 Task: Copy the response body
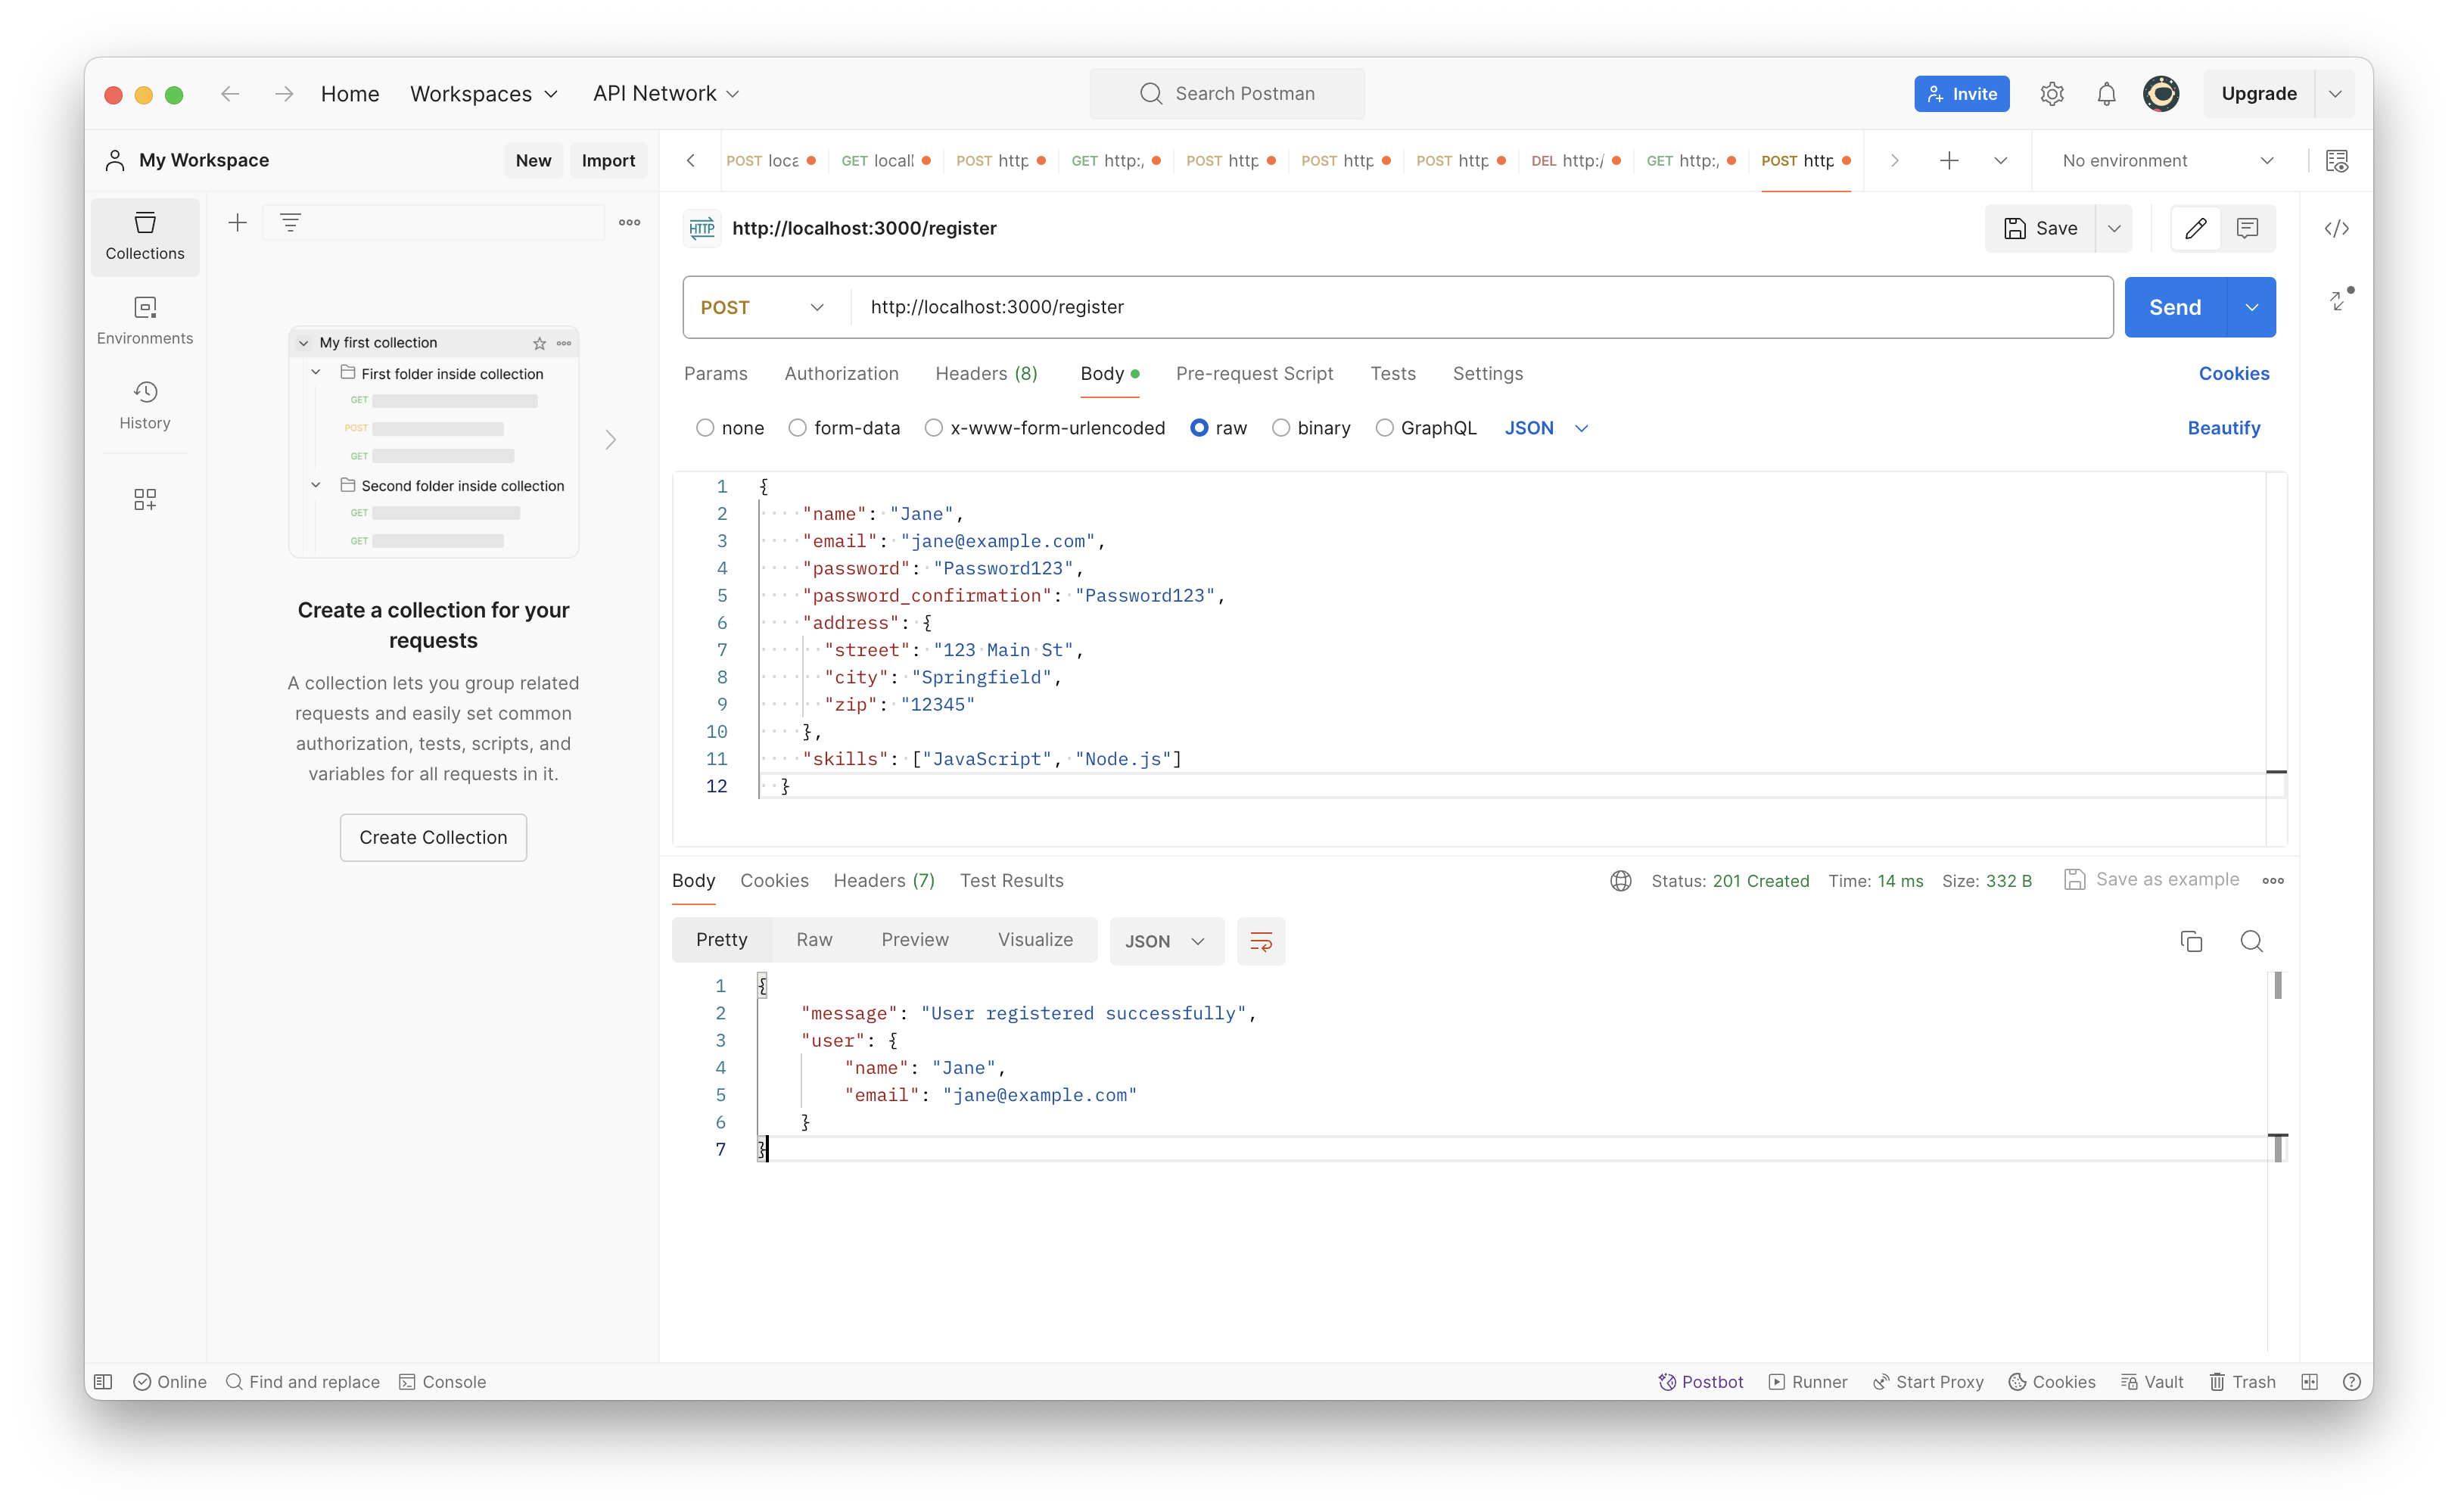click(x=2191, y=941)
